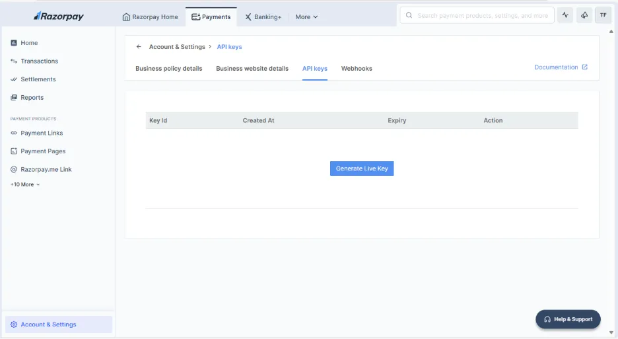Screen dimensions: 618x339
Task: Click the scrollbar up arrow
Action: click(x=611, y=31)
